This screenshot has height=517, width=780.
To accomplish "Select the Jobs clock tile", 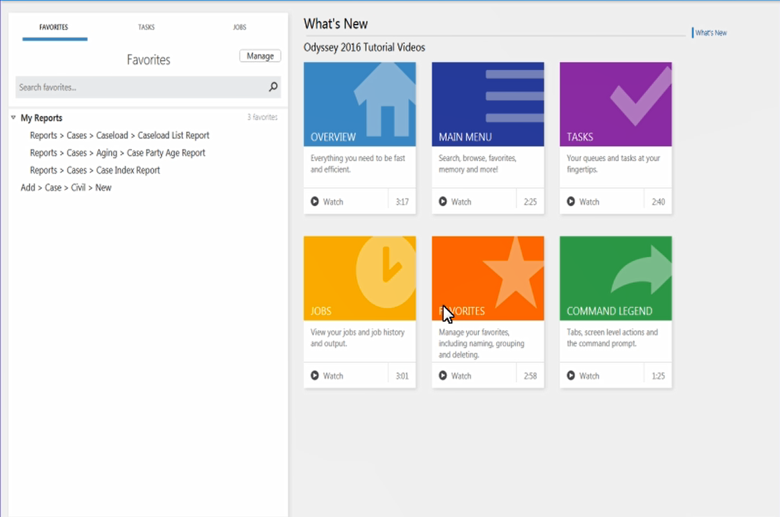I will coord(360,278).
